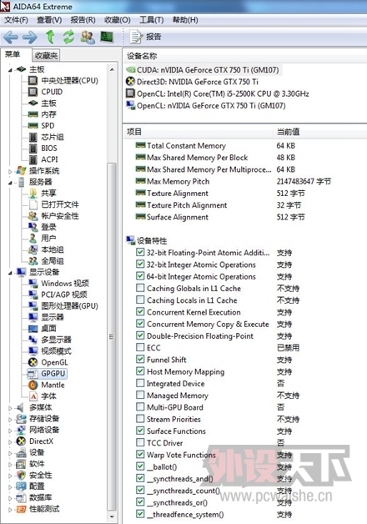Click the tree vertical scrollbar thumb
Screen dimensions: 367x524
112,336
